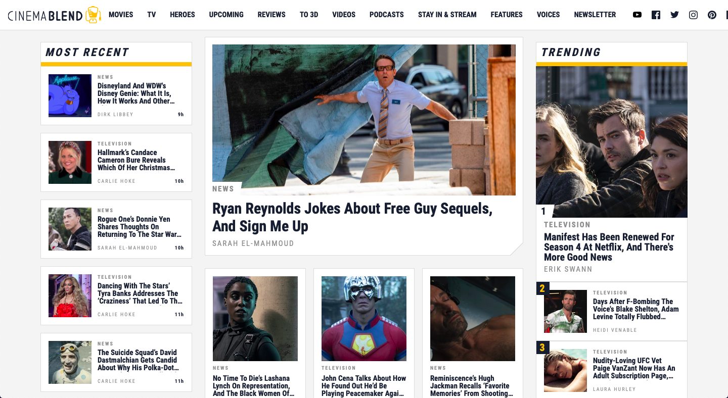
Task: Open the Pinterest icon in header
Action: tap(712, 15)
